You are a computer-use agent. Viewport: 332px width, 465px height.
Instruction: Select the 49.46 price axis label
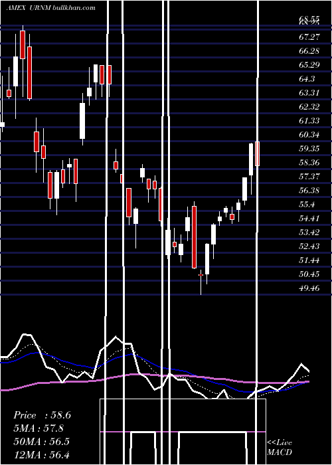pyautogui.click(x=309, y=288)
